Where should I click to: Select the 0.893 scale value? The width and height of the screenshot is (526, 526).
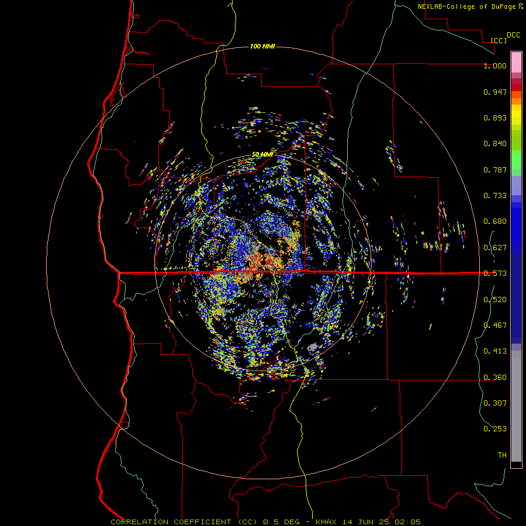(495, 117)
